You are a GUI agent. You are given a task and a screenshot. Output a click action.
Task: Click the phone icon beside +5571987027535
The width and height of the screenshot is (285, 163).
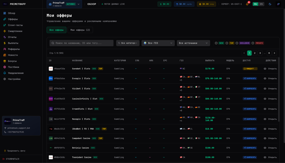tap(5, 132)
